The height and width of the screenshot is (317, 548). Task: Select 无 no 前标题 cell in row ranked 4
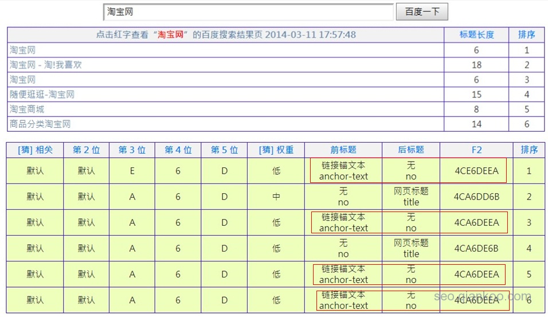tap(343, 248)
